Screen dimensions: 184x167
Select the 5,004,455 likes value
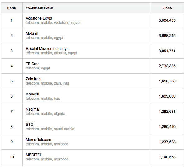(x=167, y=20)
